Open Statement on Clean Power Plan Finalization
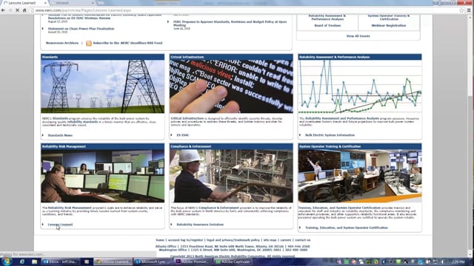 click(81, 29)
